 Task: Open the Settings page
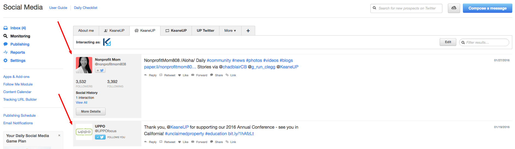(18, 61)
